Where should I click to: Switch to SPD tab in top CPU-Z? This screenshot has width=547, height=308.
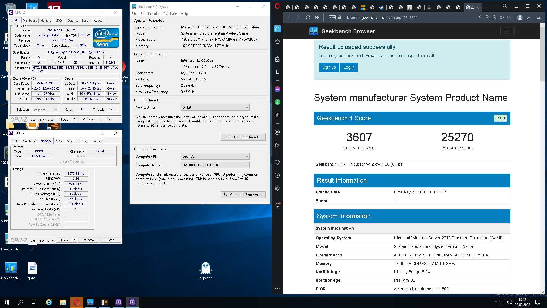click(59, 21)
